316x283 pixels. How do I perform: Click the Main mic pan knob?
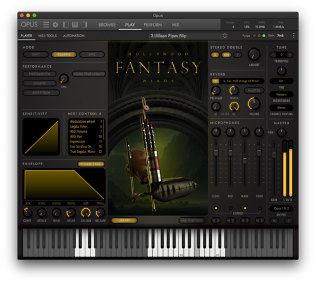coord(245,132)
